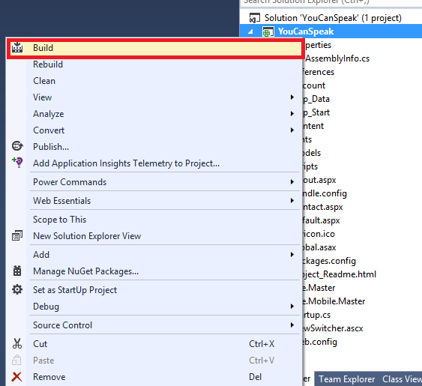Click the New Solution Explorer View icon
The height and width of the screenshot is (386, 422).
point(17,235)
